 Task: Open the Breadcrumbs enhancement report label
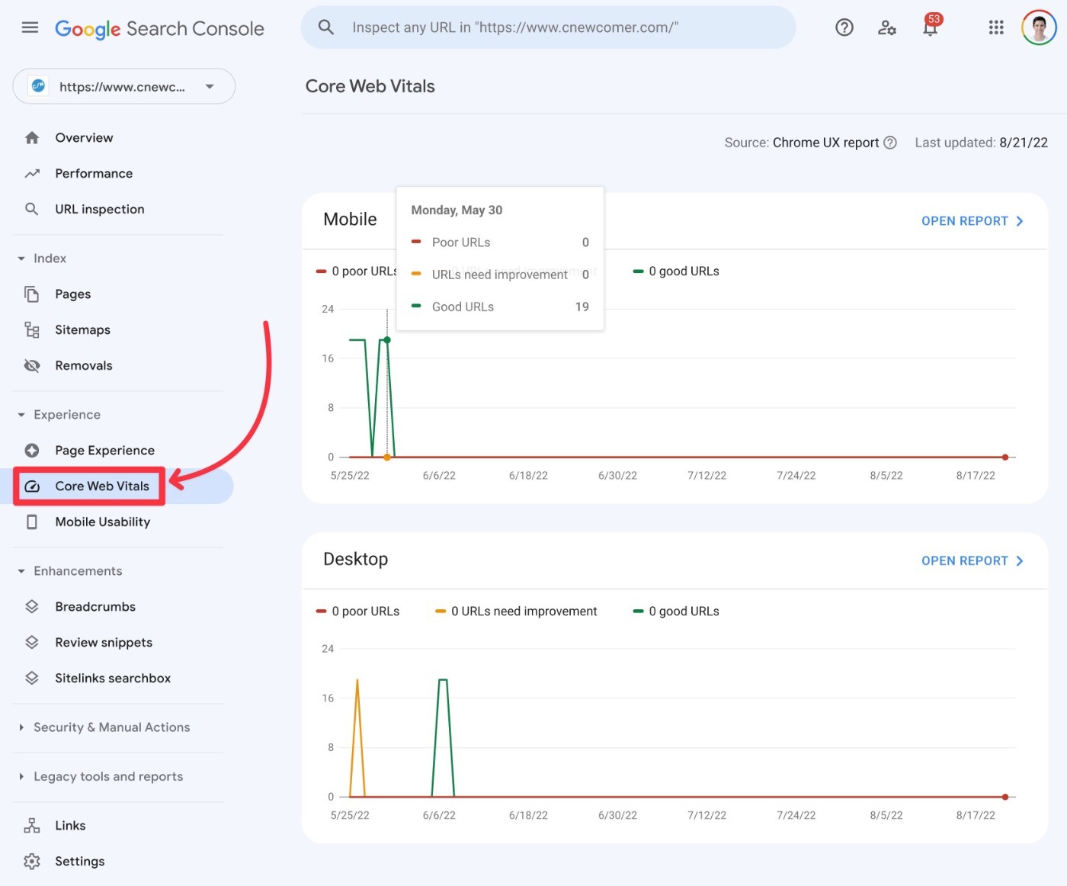pos(95,606)
